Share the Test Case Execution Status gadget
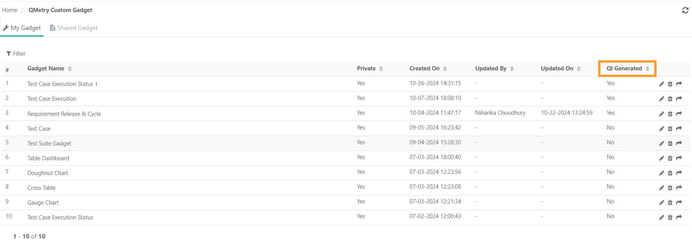The height and width of the screenshot is (247, 692). (x=679, y=217)
